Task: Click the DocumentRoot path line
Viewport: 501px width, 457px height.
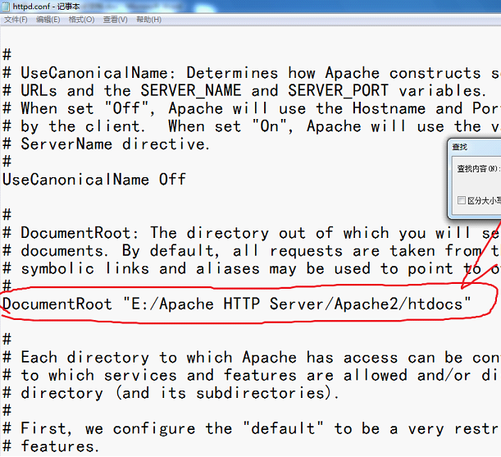Action: pos(237,304)
